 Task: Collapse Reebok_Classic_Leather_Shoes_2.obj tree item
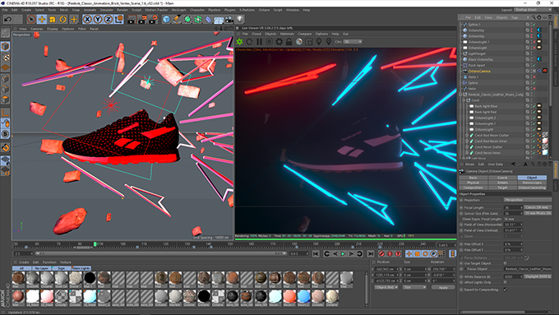coord(461,95)
